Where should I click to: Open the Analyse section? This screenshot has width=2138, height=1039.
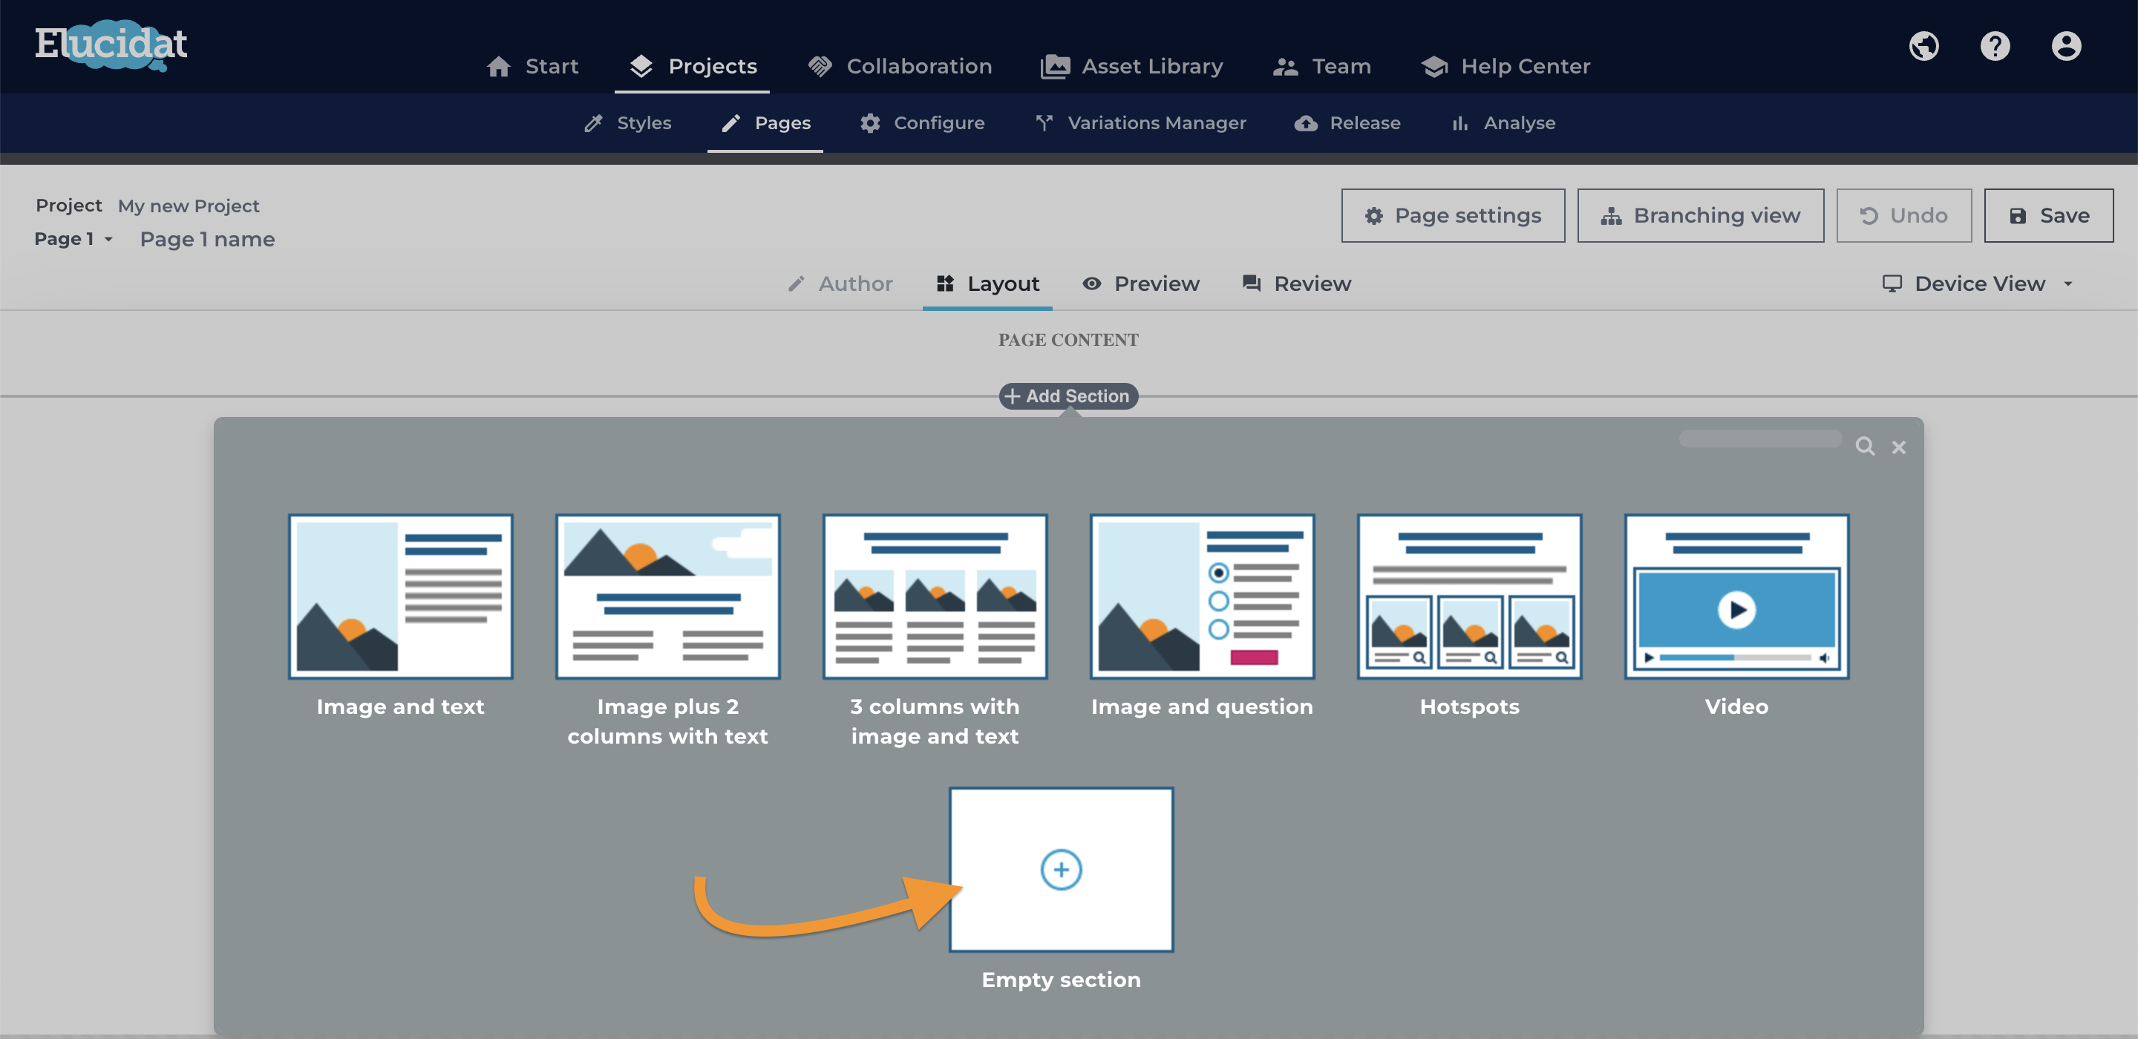coord(1503,122)
